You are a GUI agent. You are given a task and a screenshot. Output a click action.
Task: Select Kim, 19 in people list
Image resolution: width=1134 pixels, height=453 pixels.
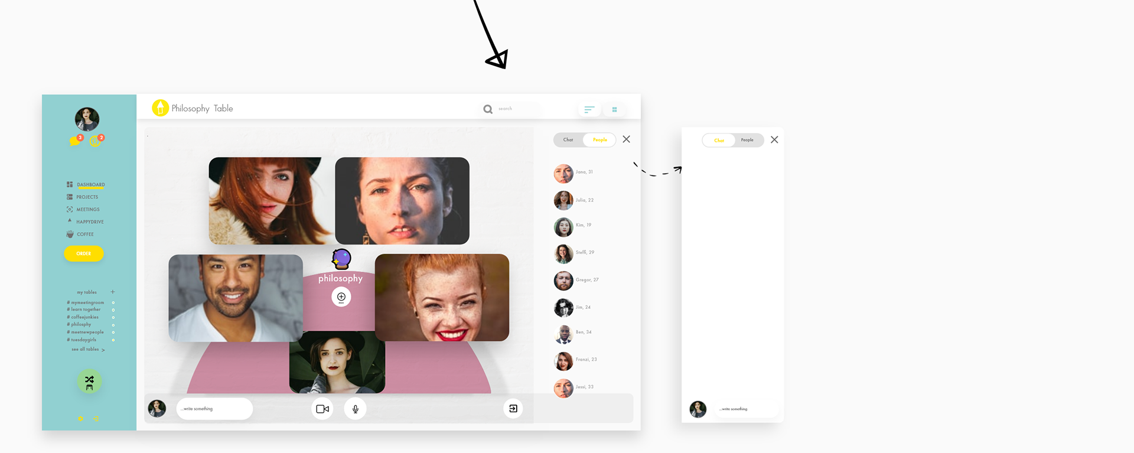click(573, 227)
